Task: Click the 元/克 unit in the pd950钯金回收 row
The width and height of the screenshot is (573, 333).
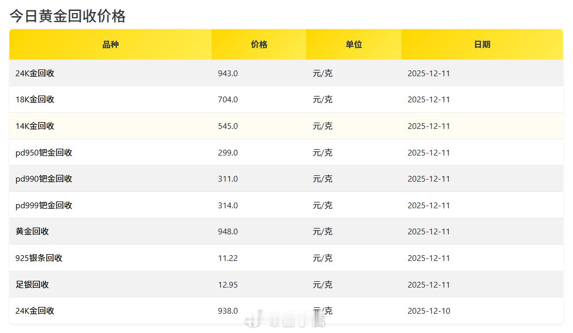Action: (x=322, y=152)
